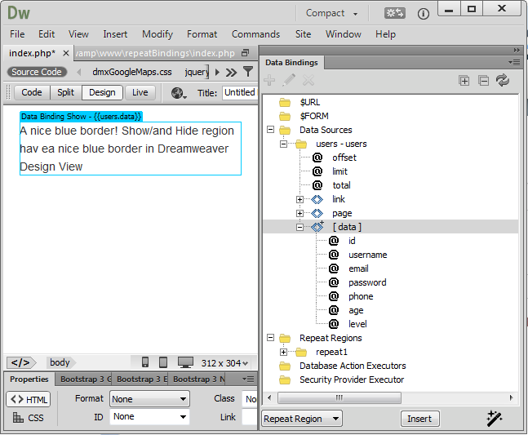Screen dimensions: 528x435
Task: Click the filter funnel icon for related files
Action: pos(248,71)
